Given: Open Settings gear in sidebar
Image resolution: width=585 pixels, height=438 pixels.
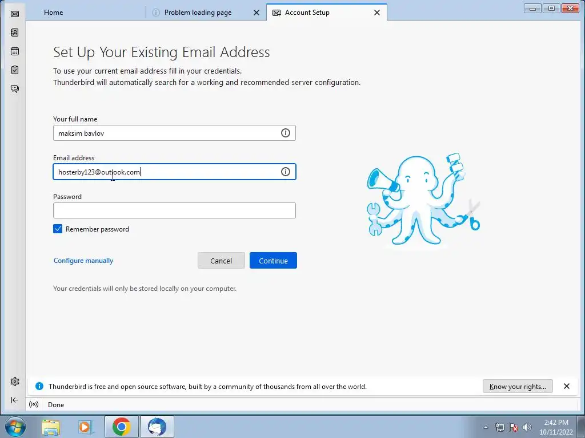Looking at the screenshot, I should pyautogui.click(x=15, y=382).
